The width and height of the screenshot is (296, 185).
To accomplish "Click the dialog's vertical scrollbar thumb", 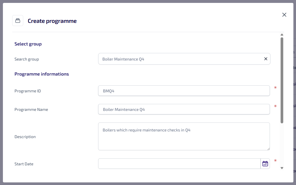I will pyautogui.click(x=282, y=80).
